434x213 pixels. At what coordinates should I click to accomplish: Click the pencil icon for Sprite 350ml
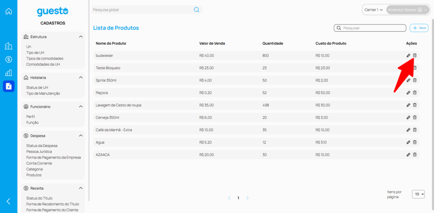pyautogui.click(x=408, y=80)
